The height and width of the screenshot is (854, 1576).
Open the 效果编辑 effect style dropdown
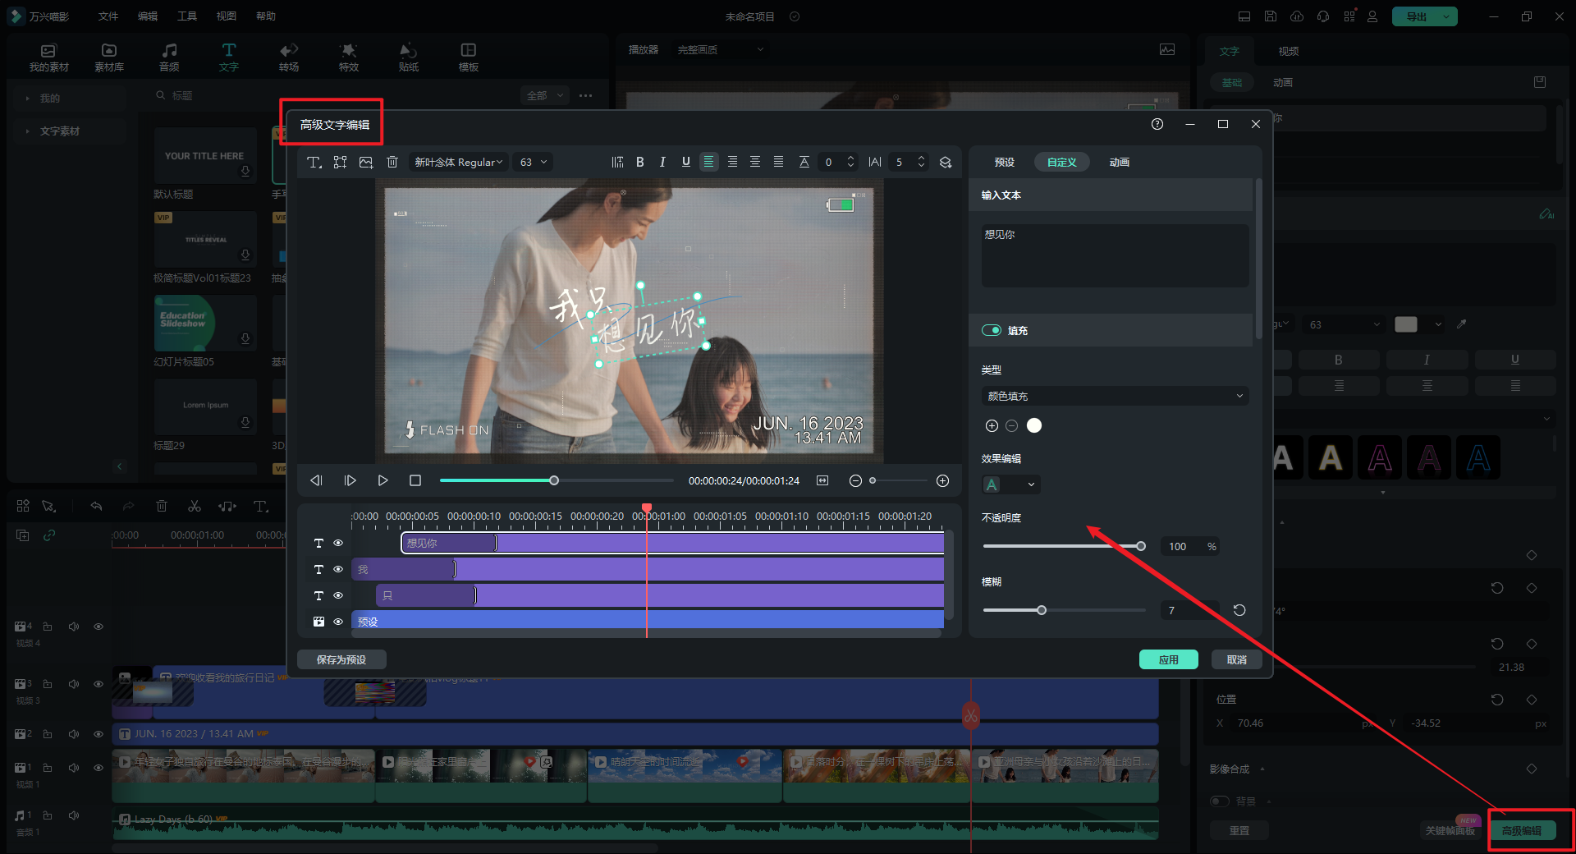point(1011,484)
